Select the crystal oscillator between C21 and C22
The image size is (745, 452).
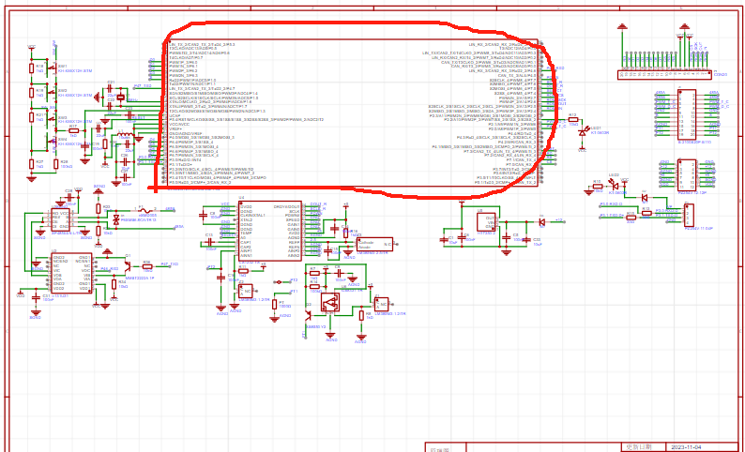[x=120, y=97]
